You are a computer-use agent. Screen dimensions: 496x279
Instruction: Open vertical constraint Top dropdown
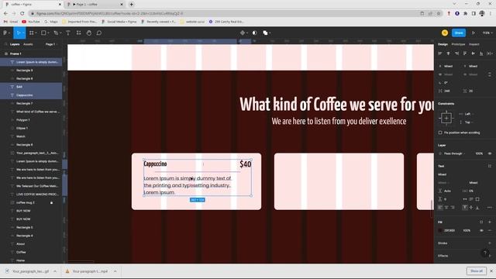click(469, 122)
